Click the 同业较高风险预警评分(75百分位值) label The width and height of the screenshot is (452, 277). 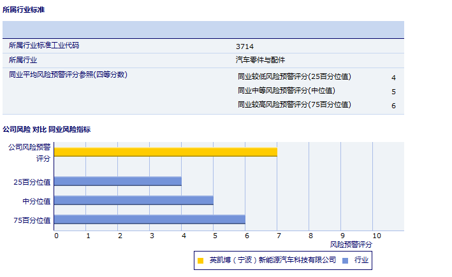click(x=294, y=104)
